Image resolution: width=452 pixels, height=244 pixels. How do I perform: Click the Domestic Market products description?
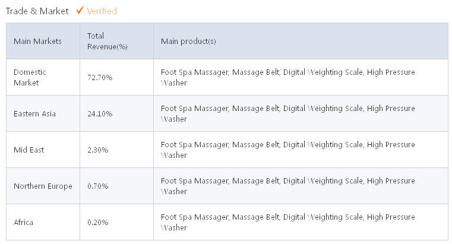287,77
